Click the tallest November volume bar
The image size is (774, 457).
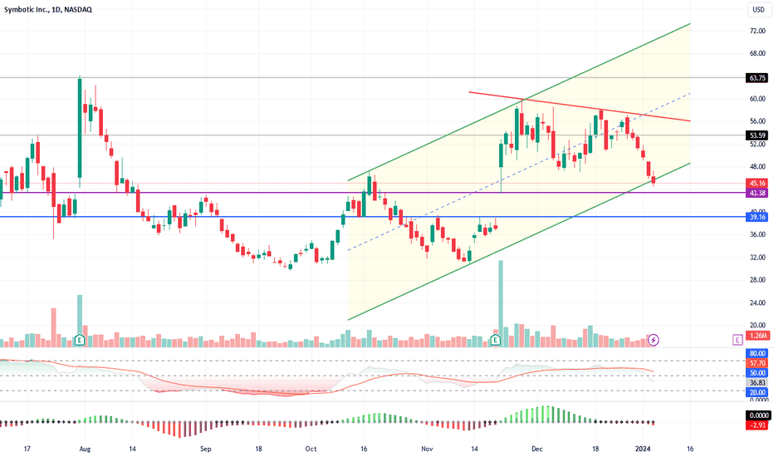501,303
